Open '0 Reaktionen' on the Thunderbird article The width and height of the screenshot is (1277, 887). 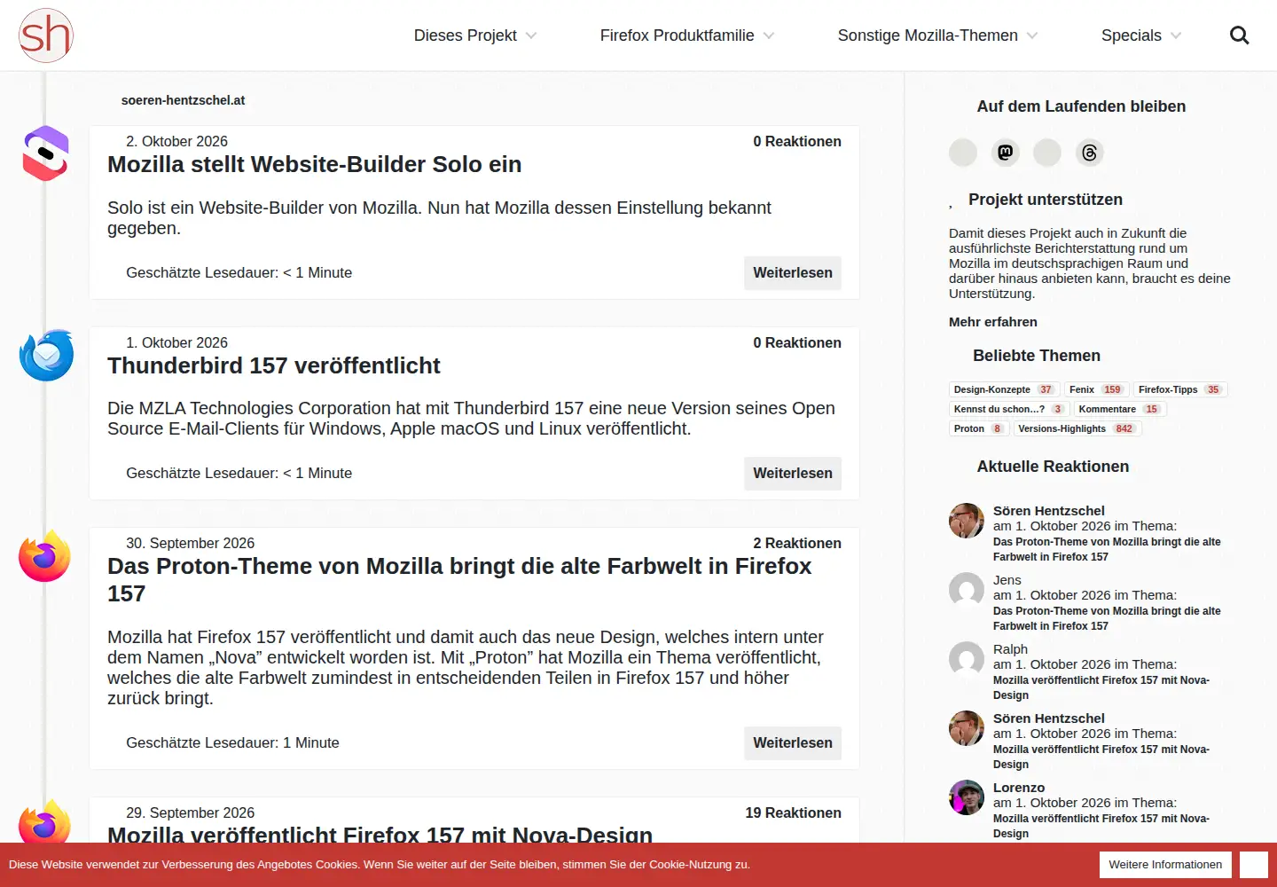tap(797, 343)
